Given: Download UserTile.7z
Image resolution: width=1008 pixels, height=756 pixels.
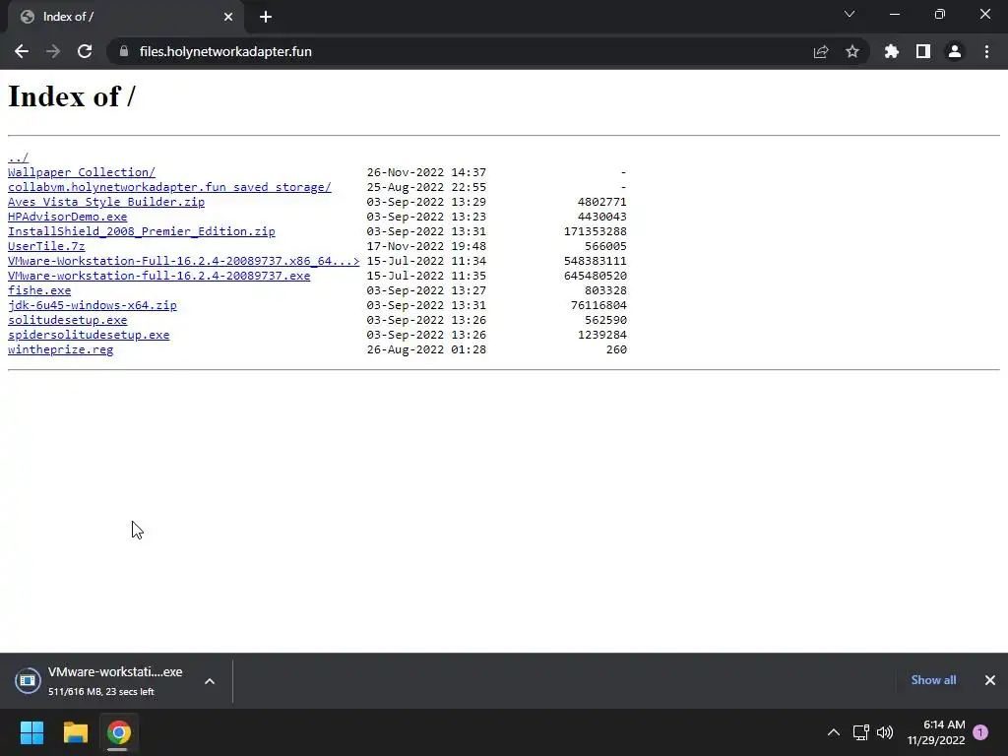Looking at the screenshot, I should pos(46,246).
